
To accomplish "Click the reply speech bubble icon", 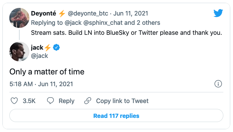I will coord(50,101).
